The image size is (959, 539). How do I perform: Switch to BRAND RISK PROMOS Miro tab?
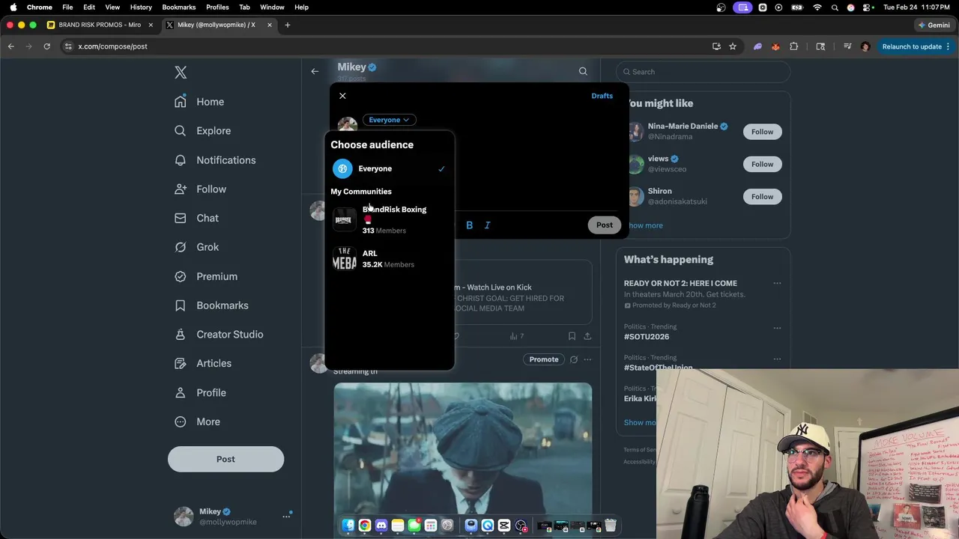point(99,25)
